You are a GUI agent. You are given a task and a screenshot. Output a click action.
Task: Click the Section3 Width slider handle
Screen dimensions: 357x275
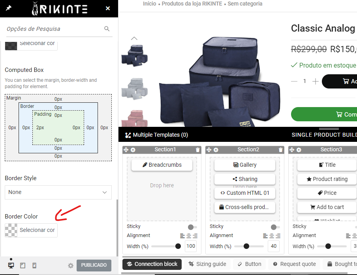tap(328, 246)
